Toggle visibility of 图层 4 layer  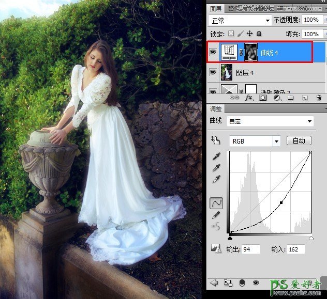point(213,73)
